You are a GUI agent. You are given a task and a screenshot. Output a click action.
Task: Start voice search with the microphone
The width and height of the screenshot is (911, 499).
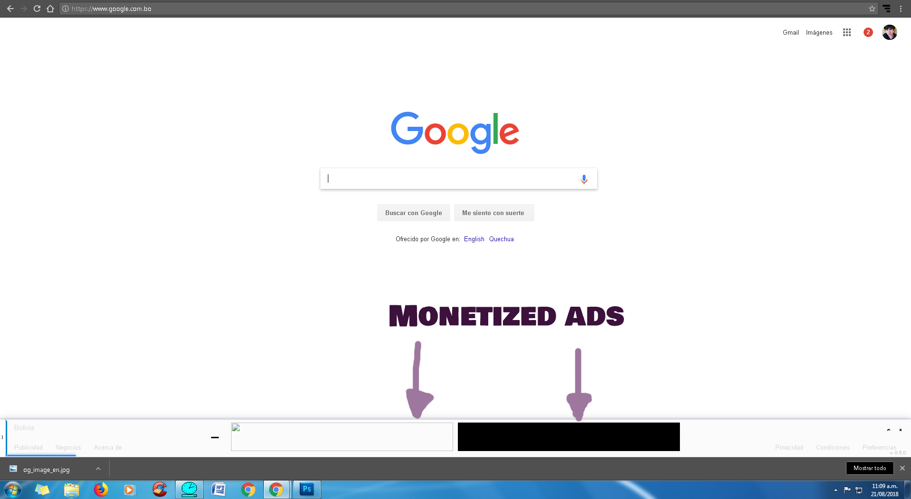coord(584,179)
